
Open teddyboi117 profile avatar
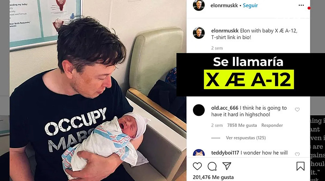[x=199, y=153]
